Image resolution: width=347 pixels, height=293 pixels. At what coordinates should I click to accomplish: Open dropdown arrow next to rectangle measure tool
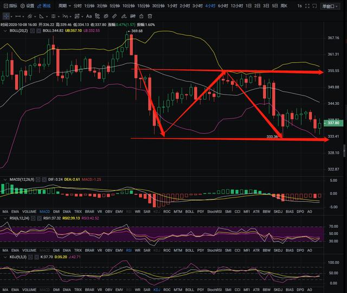tap(82, 17)
